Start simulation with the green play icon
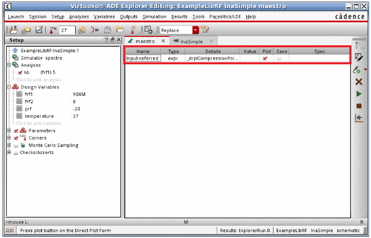371x238 pixels. click(359, 94)
